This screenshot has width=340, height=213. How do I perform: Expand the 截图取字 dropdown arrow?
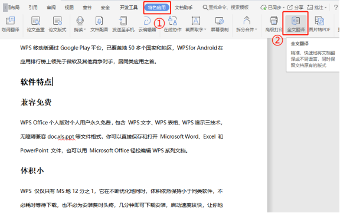click(205, 30)
